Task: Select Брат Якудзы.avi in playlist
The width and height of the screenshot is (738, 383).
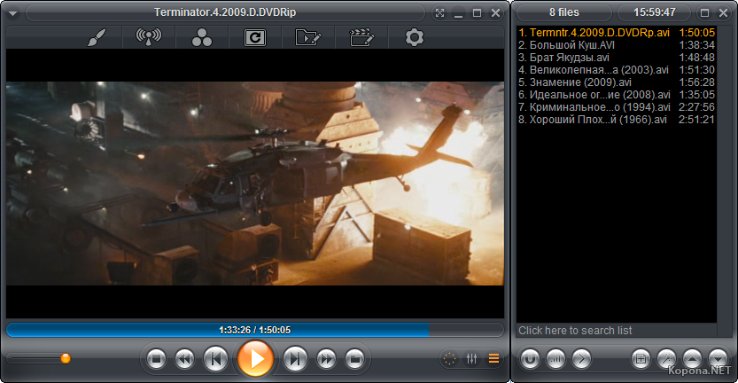Action: click(x=617, y=58)
